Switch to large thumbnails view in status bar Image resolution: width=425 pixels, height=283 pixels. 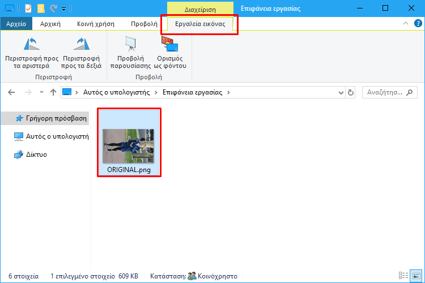pos(416,276)
